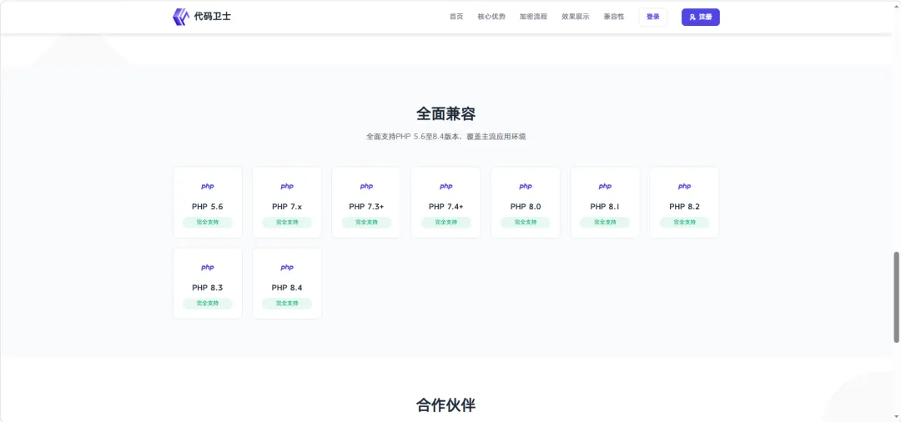This screenshot has width=901, height=422.
Task: Click the scrollbar up arrow
Action: click(896, 5)
